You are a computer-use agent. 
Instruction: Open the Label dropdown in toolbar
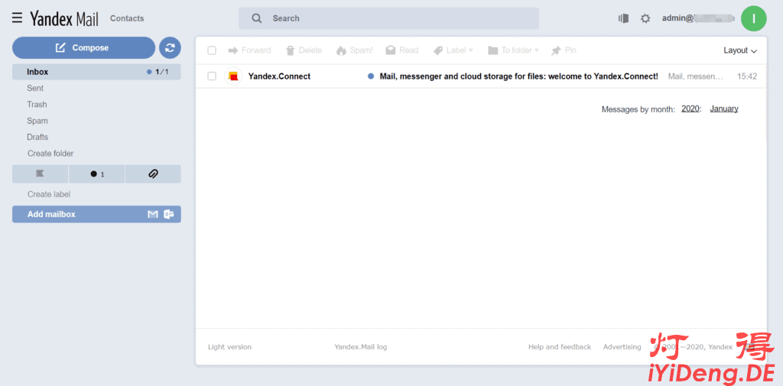point(453,50)
